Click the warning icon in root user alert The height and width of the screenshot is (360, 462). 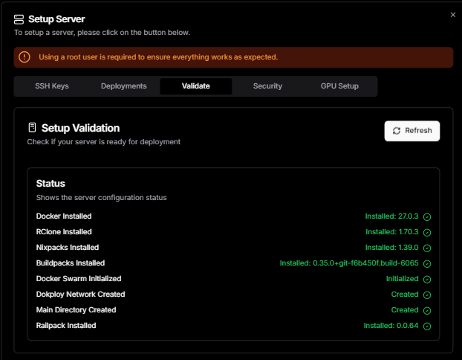[25, 57]
